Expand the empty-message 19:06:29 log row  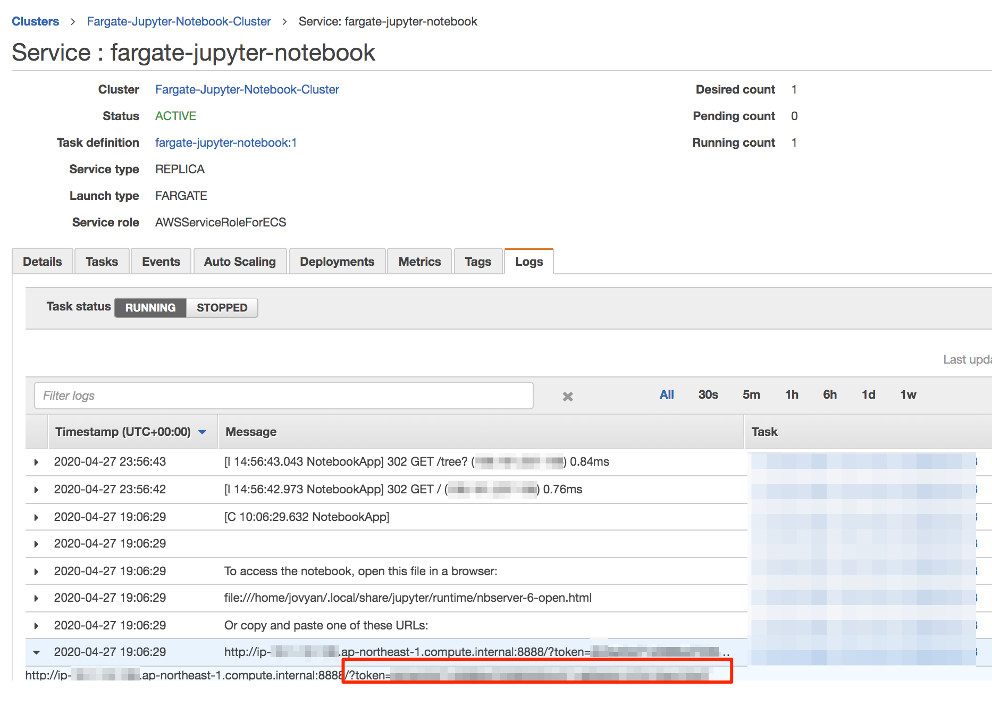36,544
